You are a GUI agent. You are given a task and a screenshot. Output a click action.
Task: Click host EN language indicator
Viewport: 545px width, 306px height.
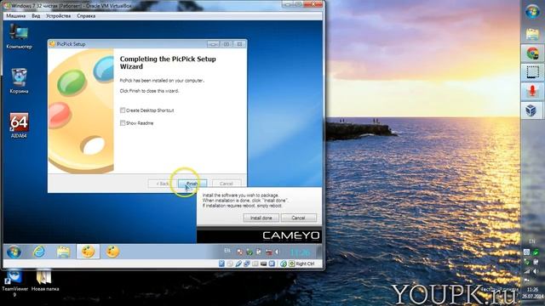[x=532, y=241]
